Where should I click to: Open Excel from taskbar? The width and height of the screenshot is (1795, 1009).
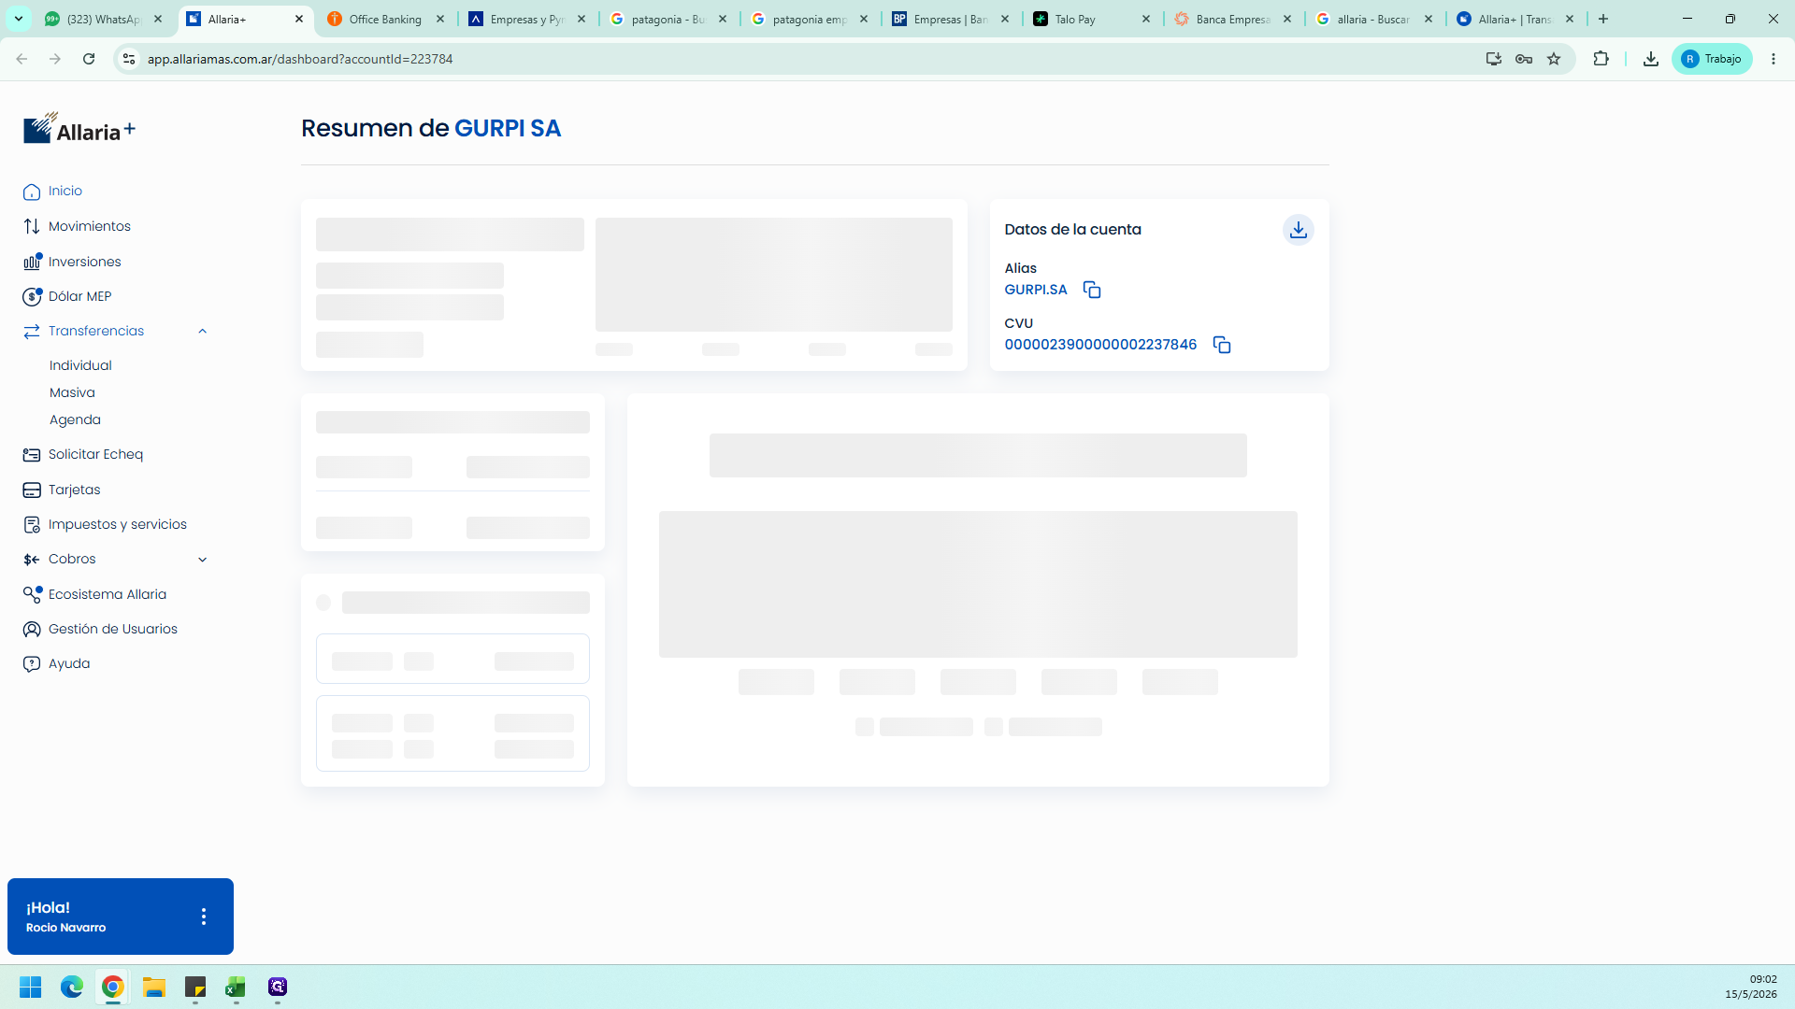tap(236, 987)
